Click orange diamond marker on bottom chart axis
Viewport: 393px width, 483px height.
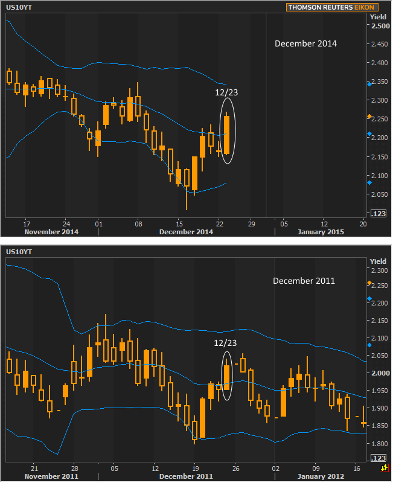[x=369, y=283]
